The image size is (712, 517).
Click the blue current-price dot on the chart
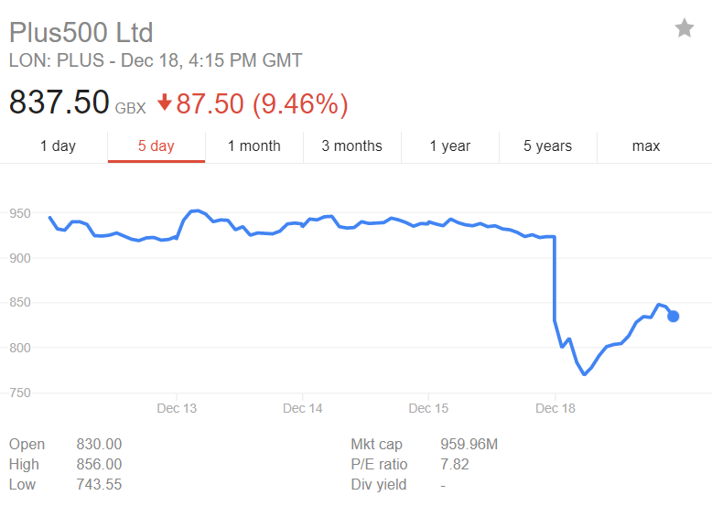[x=673, y=316]
